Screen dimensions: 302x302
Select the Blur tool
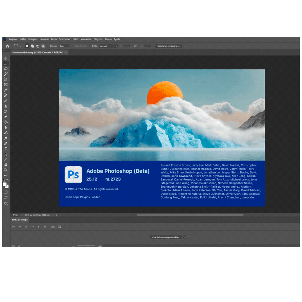(x=6, y=127)
